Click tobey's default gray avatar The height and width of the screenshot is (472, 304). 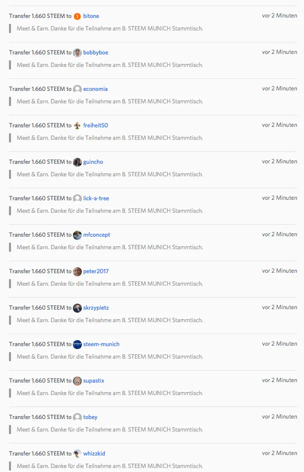pos(77,417)
